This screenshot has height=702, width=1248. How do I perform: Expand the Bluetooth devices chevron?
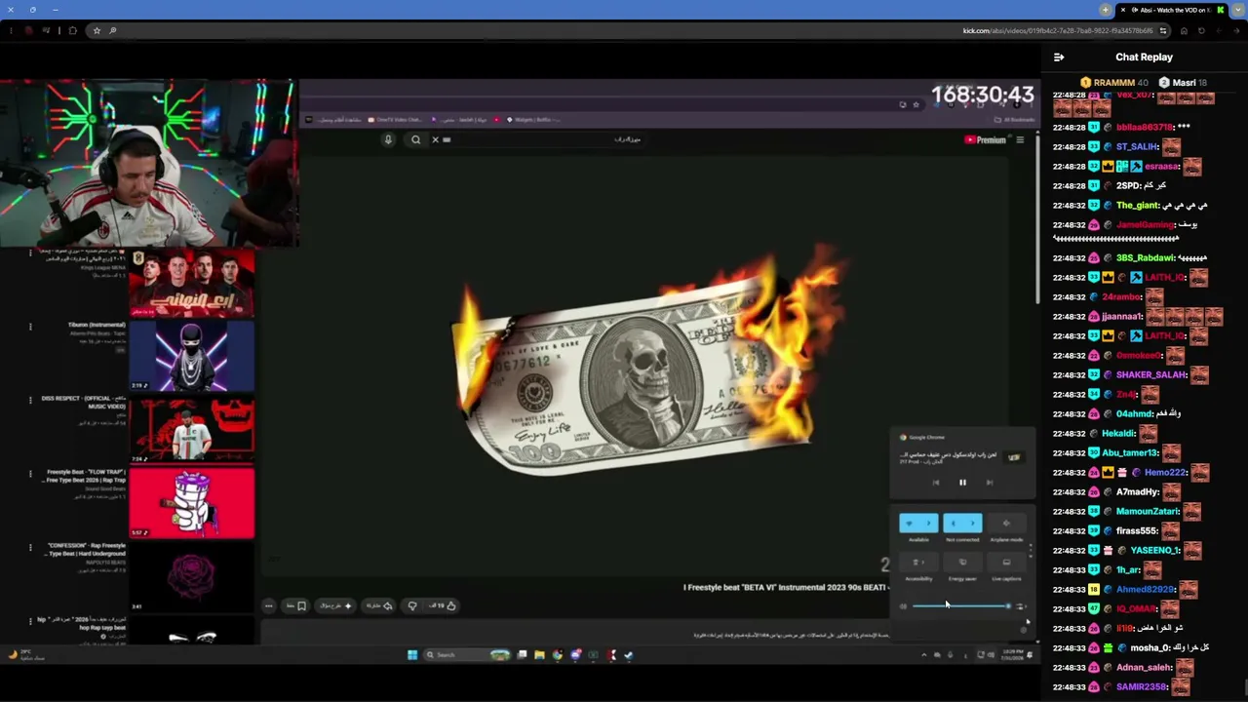click(x=973, y=524)
